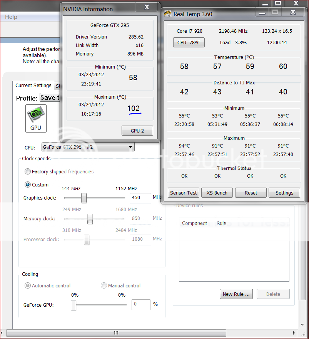The image size is (309, 339).
Task: Open Real Temp Settings
Action: coord(284,193)
